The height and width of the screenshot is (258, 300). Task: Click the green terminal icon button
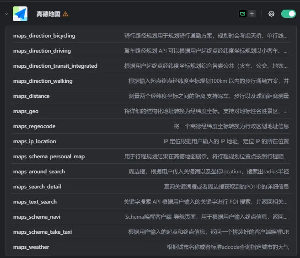click(x=243, y=14)
